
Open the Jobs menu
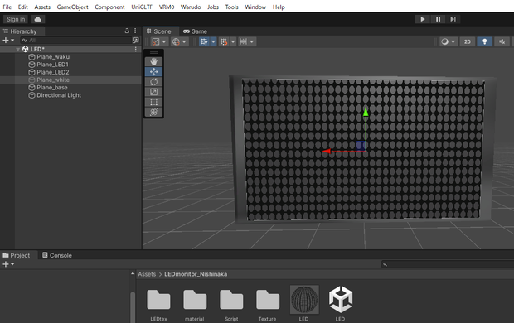[213, 7]
